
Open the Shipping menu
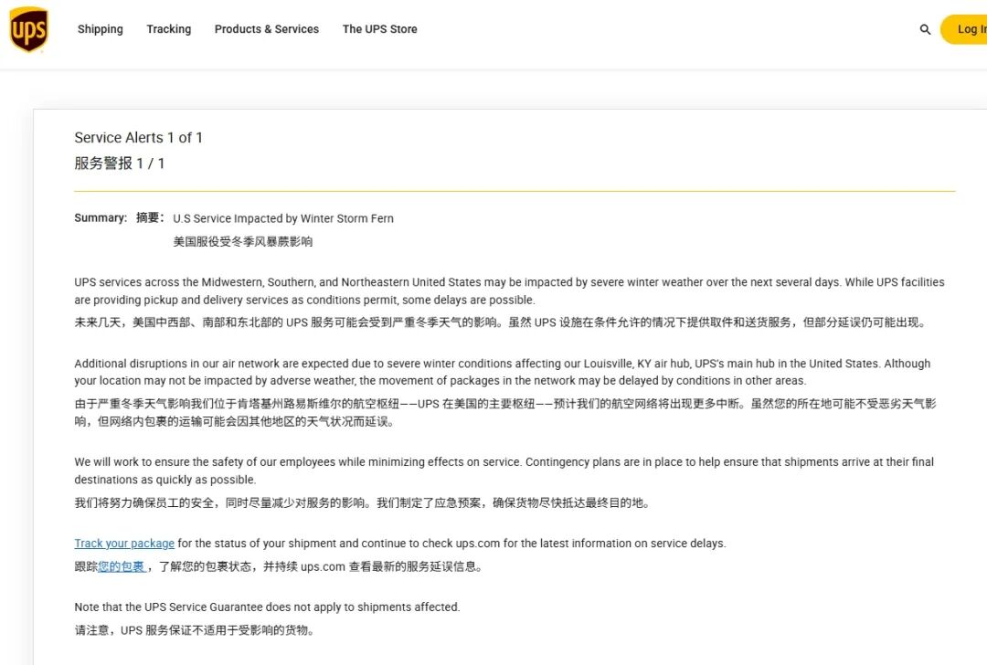point(100,29)
